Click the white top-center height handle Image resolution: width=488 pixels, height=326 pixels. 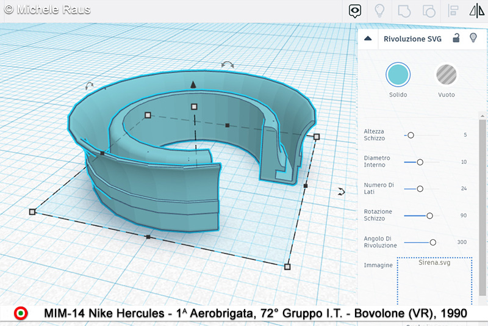pyautogui.click(x=194, y=107)
